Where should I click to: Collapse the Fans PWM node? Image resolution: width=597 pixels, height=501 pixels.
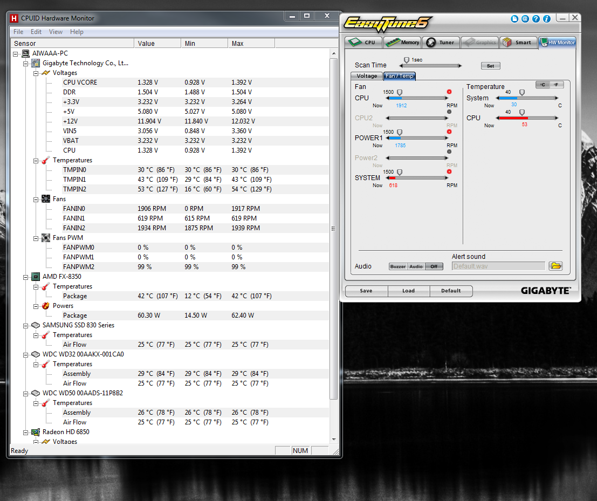[36, 238]
